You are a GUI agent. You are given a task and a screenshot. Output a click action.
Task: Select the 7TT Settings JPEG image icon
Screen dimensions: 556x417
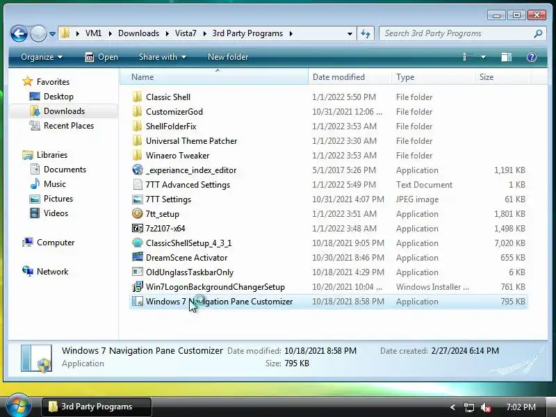[137, 199]
